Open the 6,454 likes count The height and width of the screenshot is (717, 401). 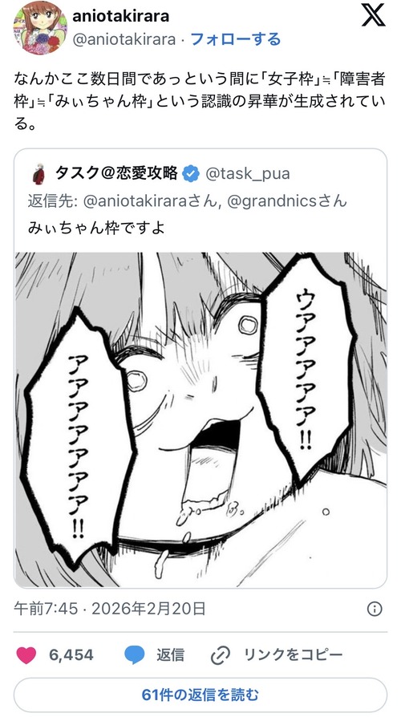point(71,654)
